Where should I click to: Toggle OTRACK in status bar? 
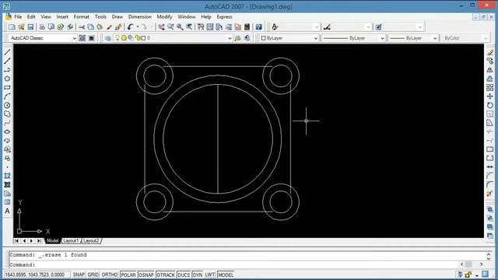click(x=166, y=275)
